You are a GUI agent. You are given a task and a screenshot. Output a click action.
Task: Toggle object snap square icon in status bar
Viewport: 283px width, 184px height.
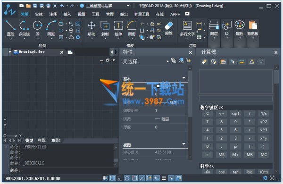coord(134,178)
